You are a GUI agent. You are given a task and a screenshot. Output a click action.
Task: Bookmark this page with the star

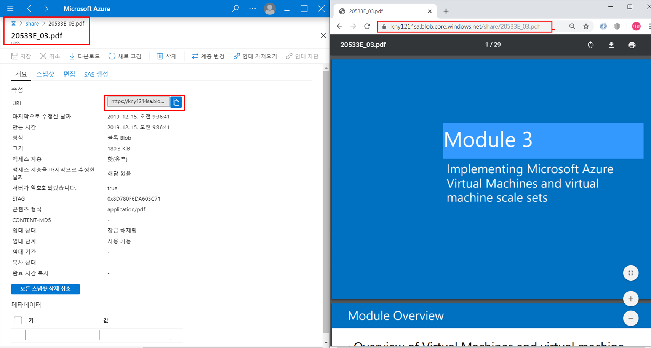pyautogui.click(x=586, y=26)
